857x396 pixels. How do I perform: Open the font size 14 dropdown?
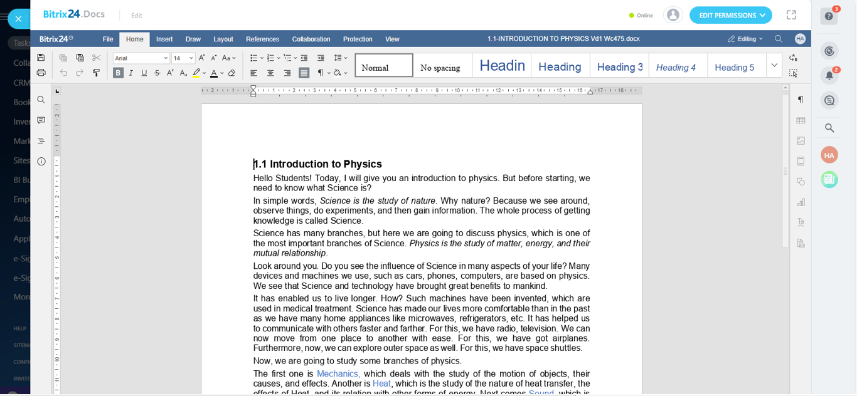(191, 58)
